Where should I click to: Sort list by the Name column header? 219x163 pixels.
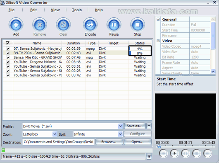point(37,43)
